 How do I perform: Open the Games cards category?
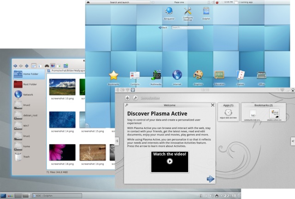coord(241,78)
